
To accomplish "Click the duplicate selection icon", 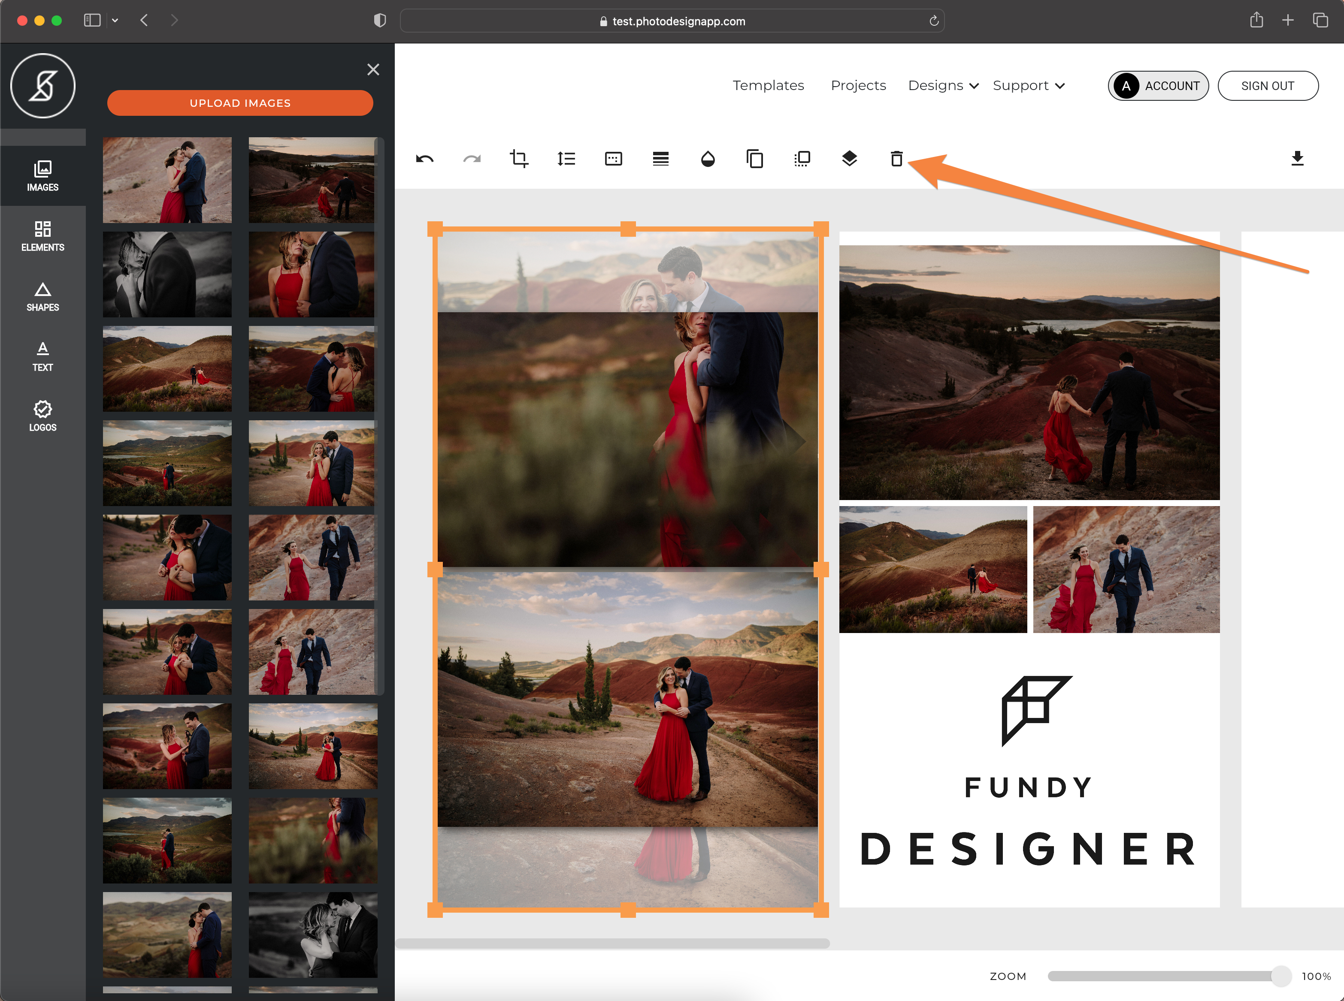I will [802, 159].
